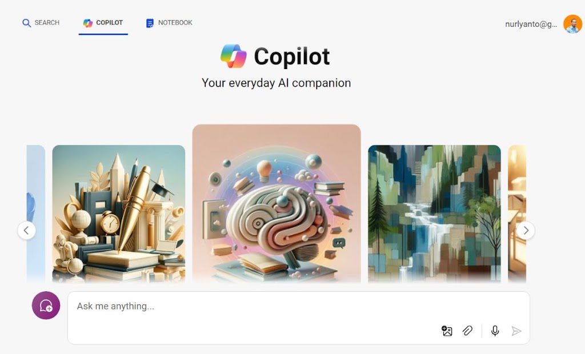585x354 pixels.
Task: Select the COPILOT tab
Action: [103, 23]
